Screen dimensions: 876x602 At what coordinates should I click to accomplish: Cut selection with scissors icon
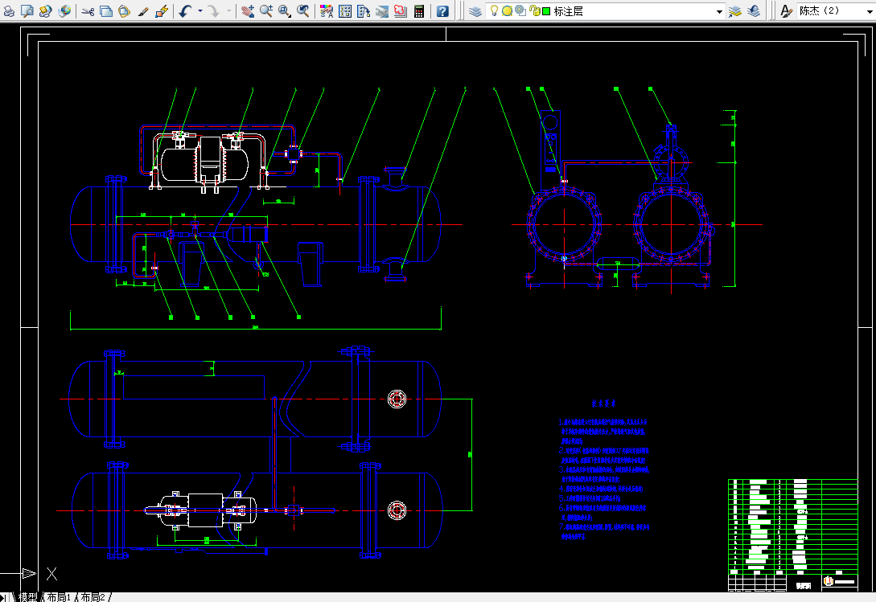88,10
